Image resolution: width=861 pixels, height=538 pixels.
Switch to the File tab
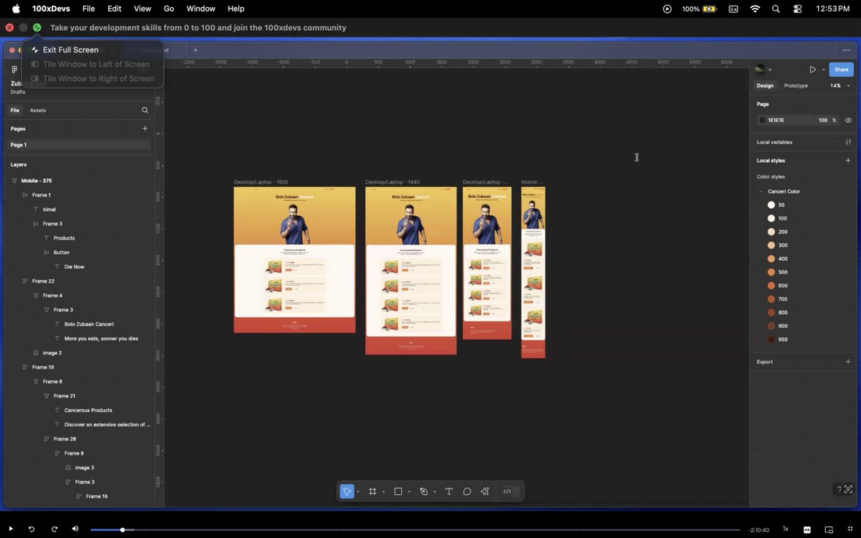pyautogui.click(x=15, y=110)
